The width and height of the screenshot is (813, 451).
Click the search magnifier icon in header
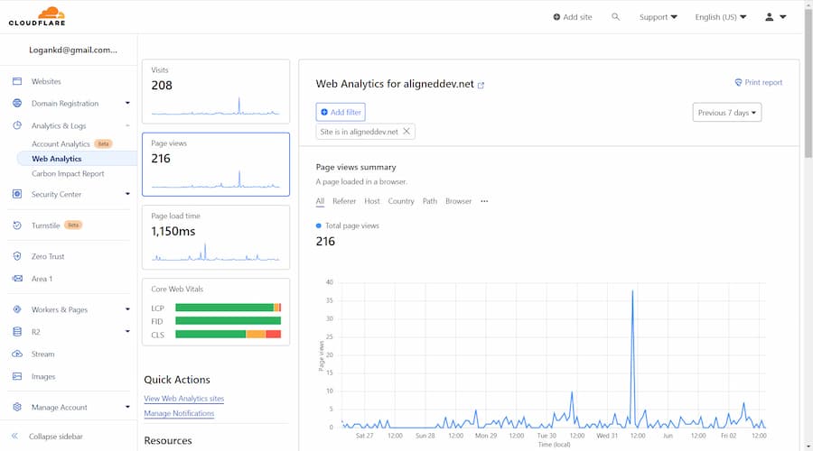[x=616, y=17]
